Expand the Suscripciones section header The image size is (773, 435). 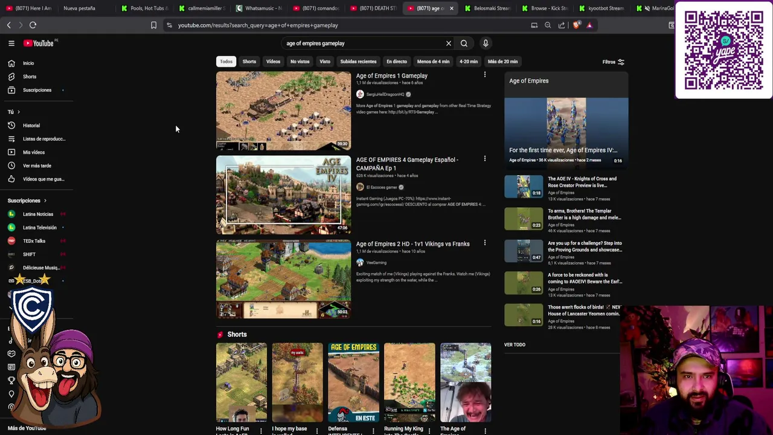[27, 201]
